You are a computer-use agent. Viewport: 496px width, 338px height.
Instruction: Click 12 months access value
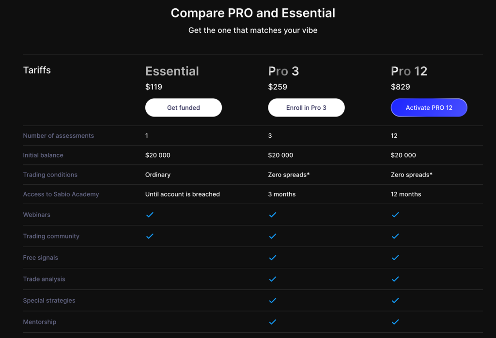point(406,194)
